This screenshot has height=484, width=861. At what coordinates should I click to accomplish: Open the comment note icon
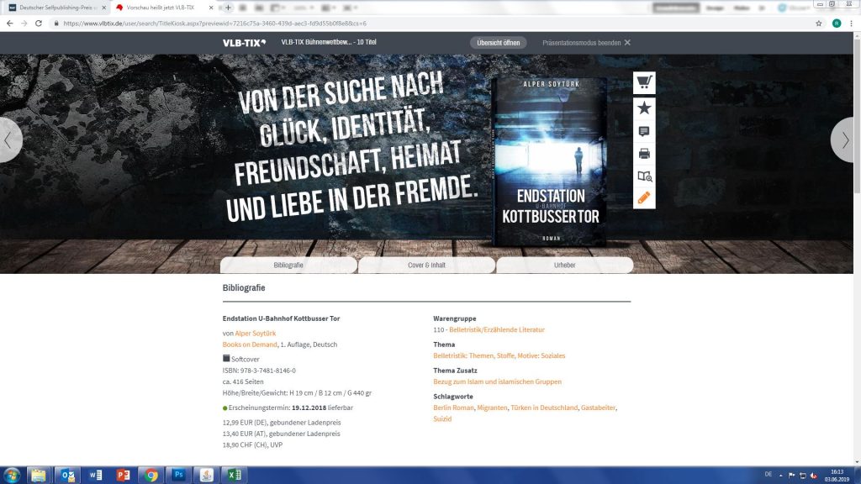point(644,131)
